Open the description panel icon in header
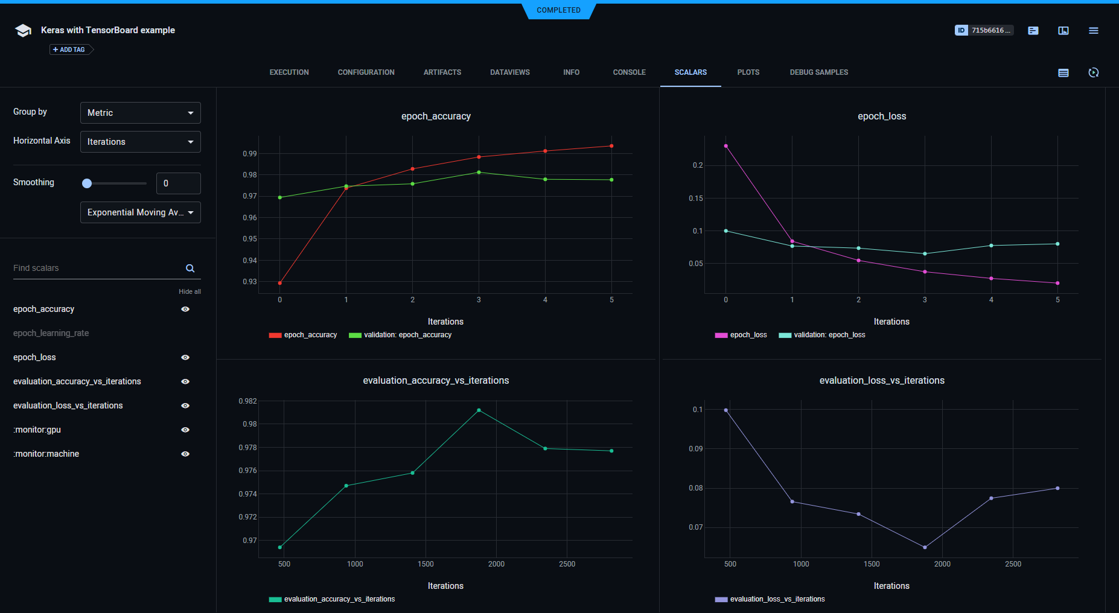The height and width of the screenshot is (613, 1119). (x=1033, y=31)
